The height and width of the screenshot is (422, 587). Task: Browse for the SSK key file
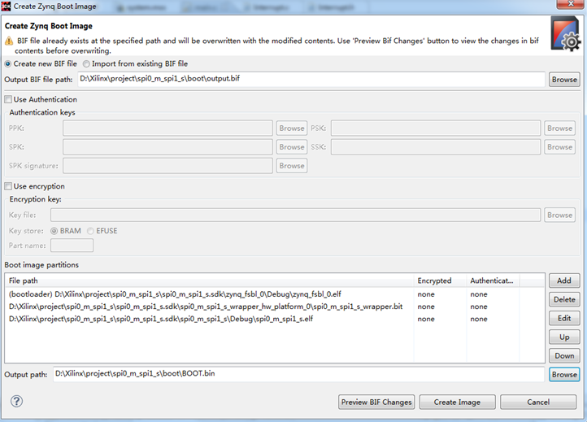click(x=559, y=147)
